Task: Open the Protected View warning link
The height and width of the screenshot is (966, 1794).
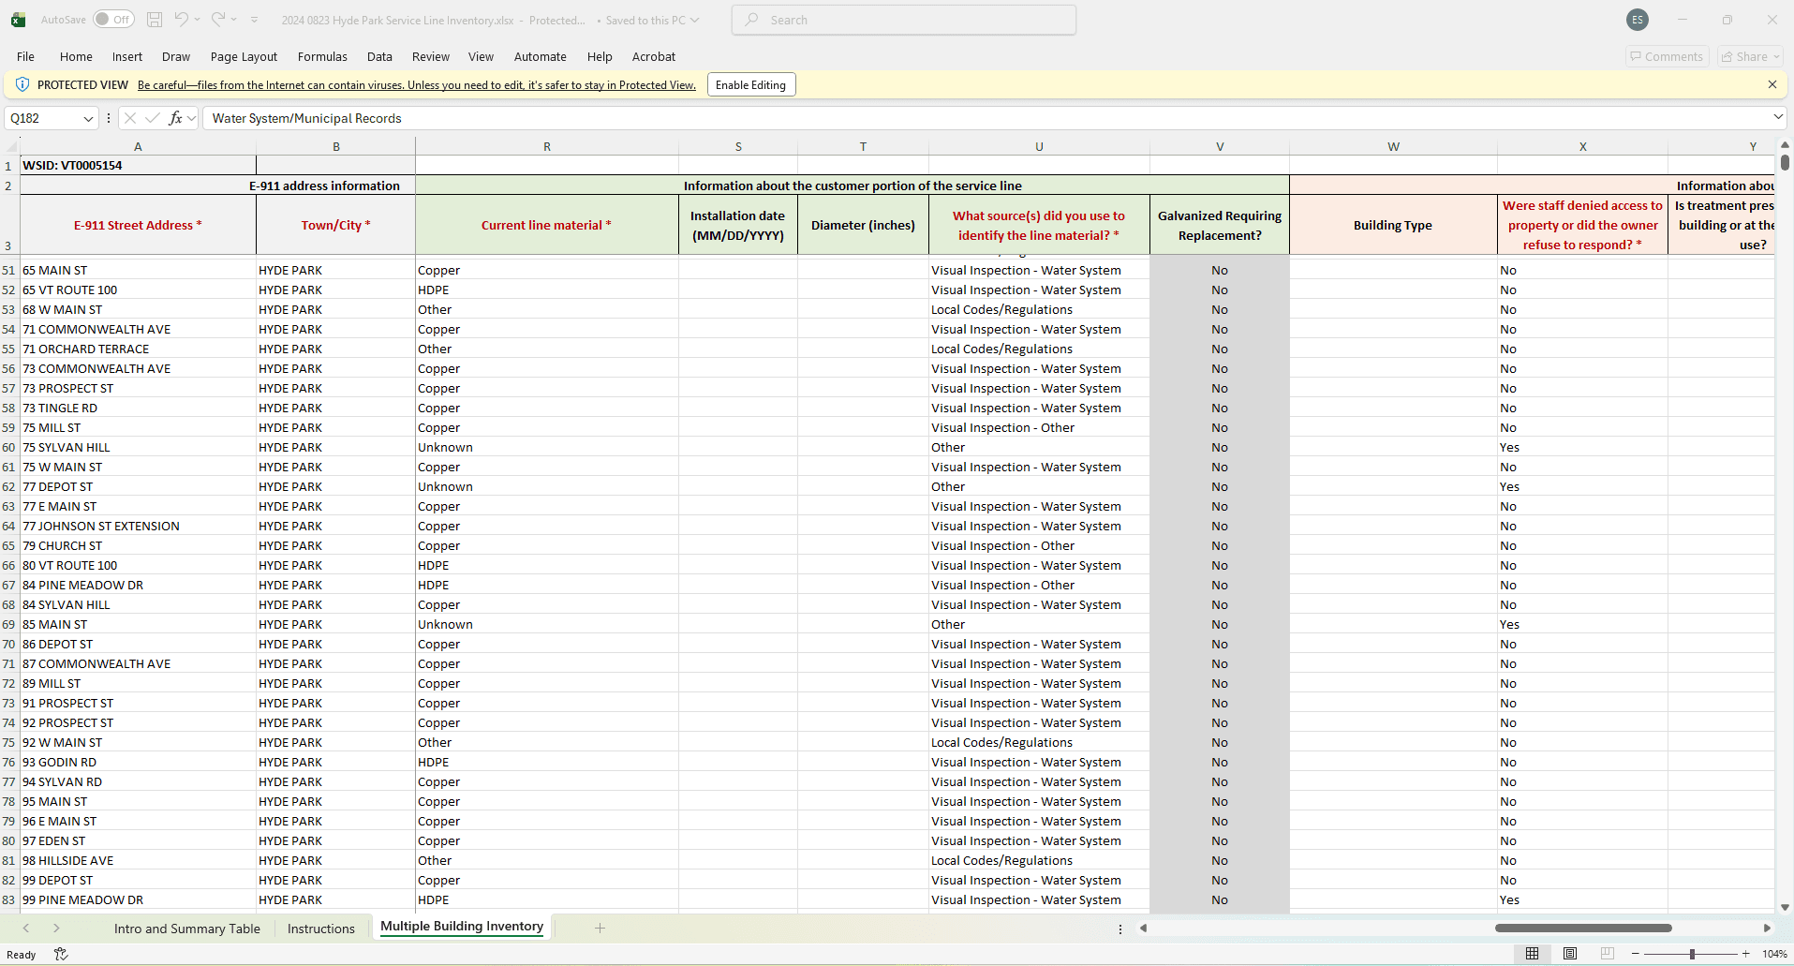Action: 417,85
